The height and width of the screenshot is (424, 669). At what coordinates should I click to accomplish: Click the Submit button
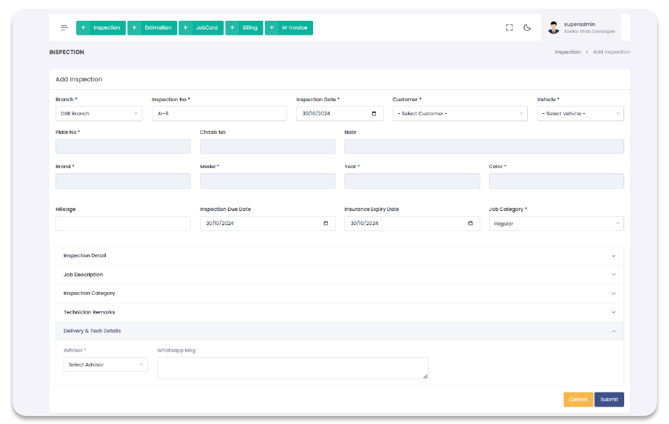[609, 399]
